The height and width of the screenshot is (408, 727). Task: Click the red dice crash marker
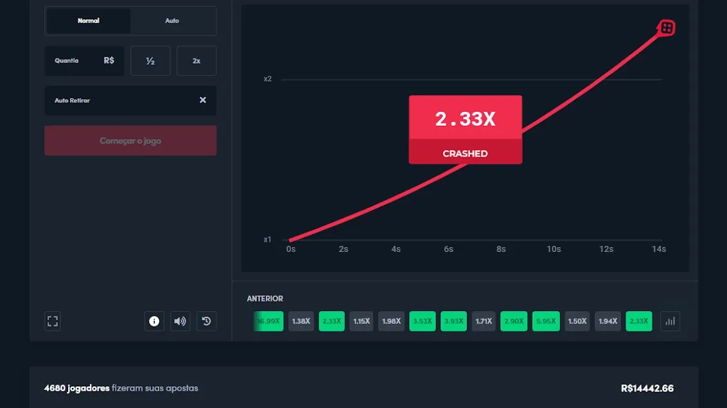coord(666,28)
